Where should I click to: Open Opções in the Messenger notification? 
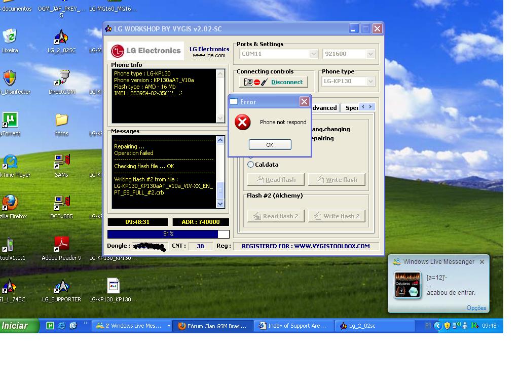point(476,308)
